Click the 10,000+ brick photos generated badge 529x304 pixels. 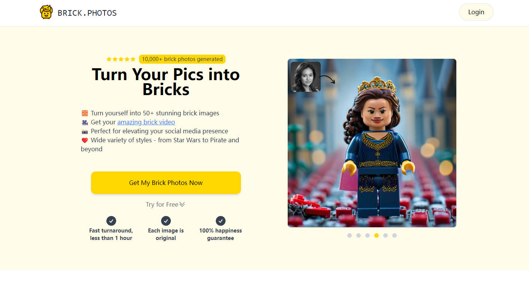point(182,59)
